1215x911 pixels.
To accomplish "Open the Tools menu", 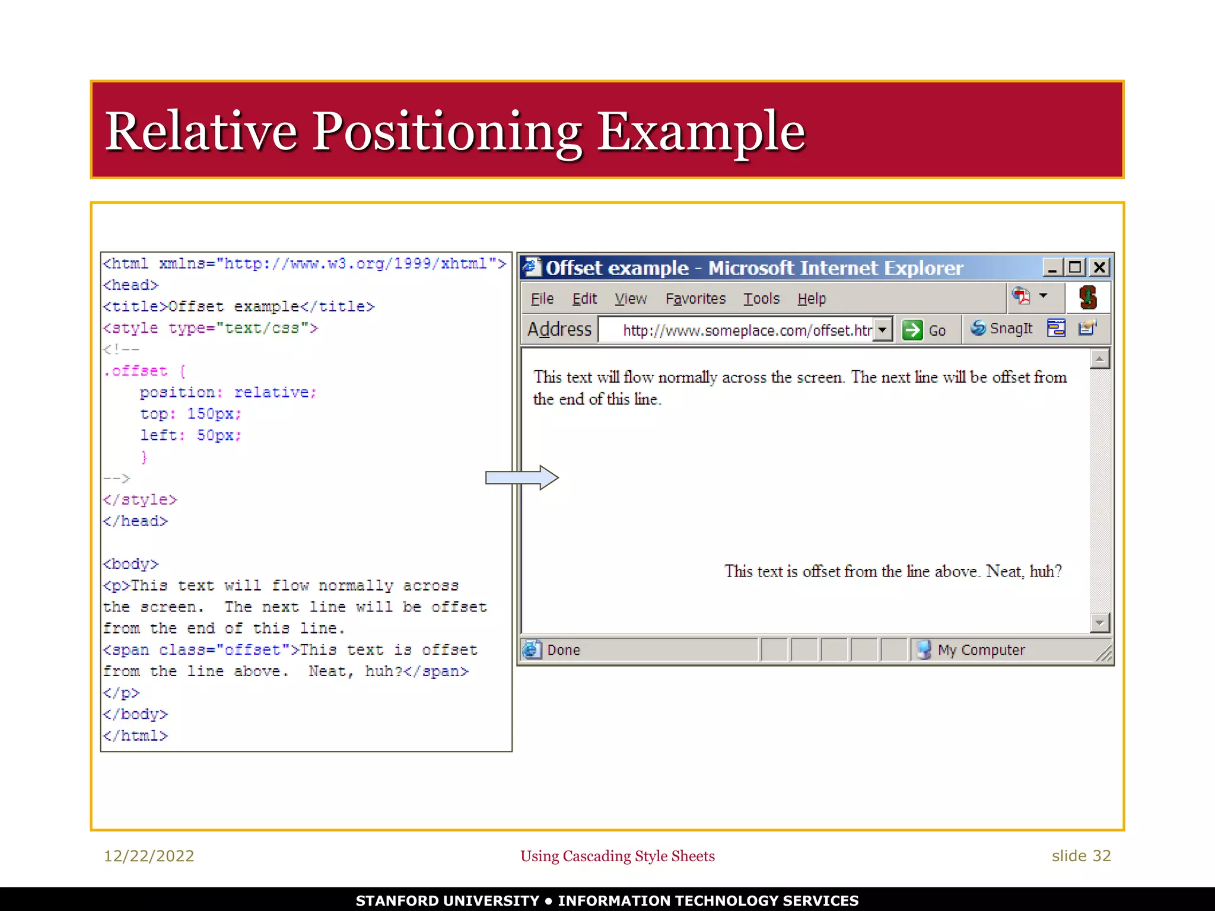I will [x=761, y=298].
